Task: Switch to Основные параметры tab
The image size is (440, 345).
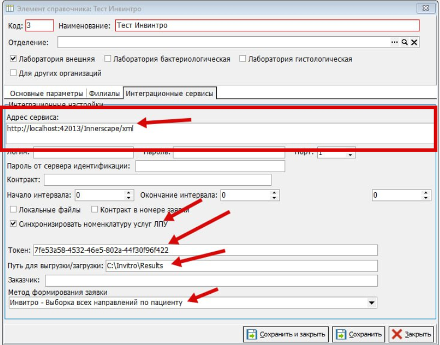Action: pos(46,93)
